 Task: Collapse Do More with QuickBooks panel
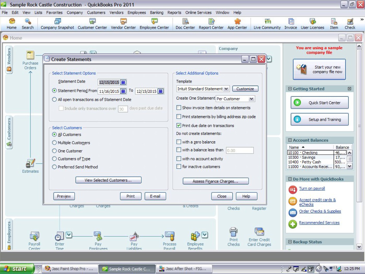tap(290, 179)
